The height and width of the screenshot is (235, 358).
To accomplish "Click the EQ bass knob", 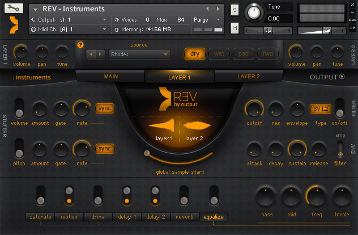I will (x=266, y=196).
